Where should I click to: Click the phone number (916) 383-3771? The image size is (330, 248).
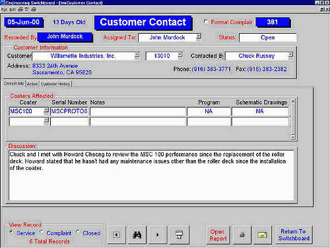pyautogui.click(x=211, y=69)
